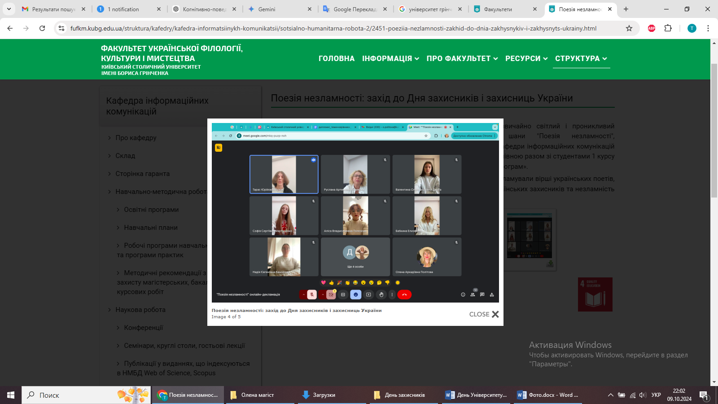Screen dimensions: 718x404
Task: Expand the ПРО ФАКУЛЬТЕТ menu
Action: click(x=462, y=58)
